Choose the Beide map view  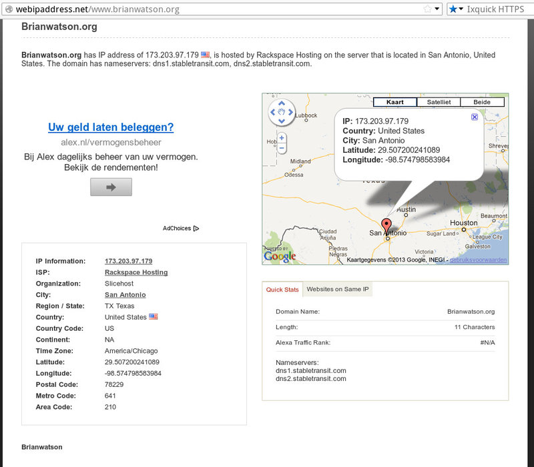tap(482, 102)
